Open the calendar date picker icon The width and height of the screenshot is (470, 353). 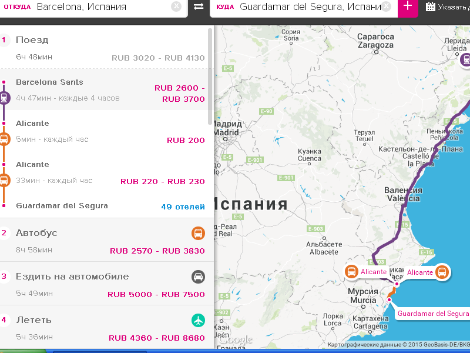tap(431, 7)
